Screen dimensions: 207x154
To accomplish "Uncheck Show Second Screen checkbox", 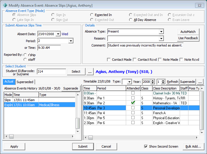I will (x=146, y=146).
